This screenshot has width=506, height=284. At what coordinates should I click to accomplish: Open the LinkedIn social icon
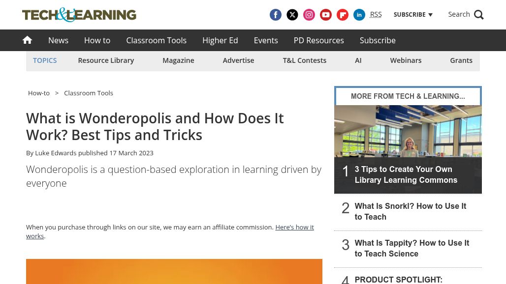tap(359, 15)
